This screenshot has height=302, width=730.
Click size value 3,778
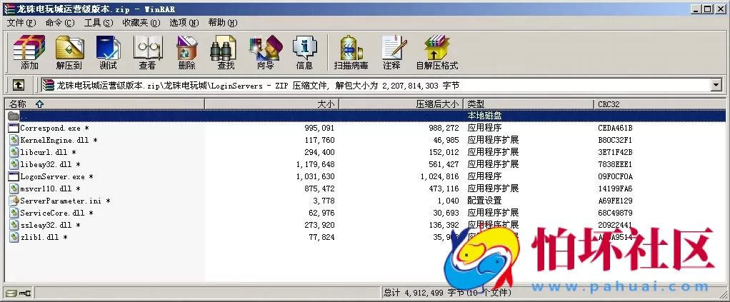(324, 201)
